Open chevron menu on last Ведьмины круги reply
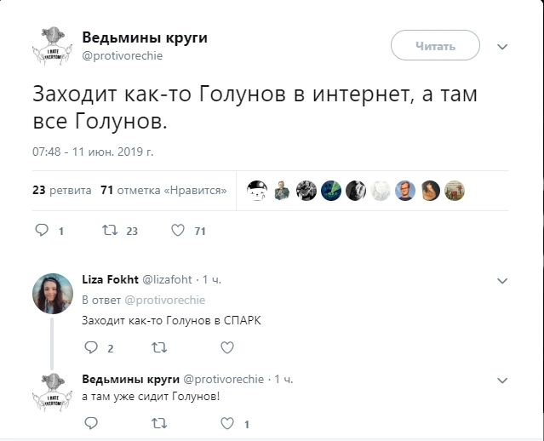 (502, 380)
